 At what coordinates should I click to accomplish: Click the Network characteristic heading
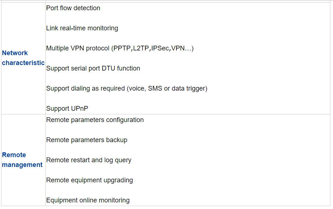23,58
